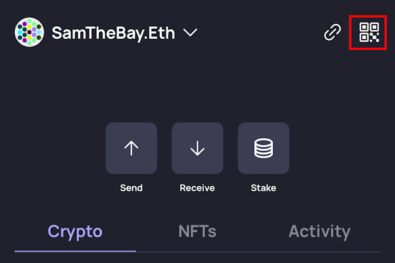Click the colorful dotted account avatar
The height and width of the screenshot is (263, 395).
(x=29, y=32)
